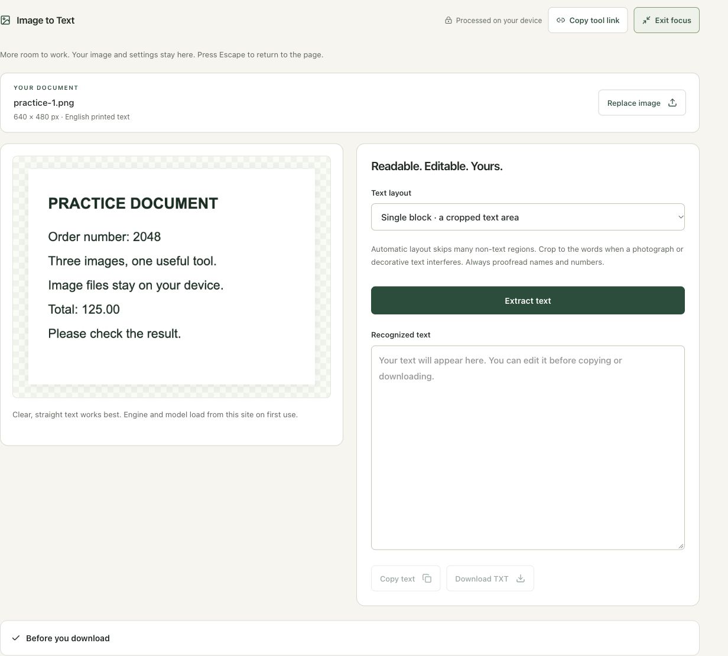728x656 pixels.
Task: Click the Automatic layout skips help text
Action: click(527, 255)
